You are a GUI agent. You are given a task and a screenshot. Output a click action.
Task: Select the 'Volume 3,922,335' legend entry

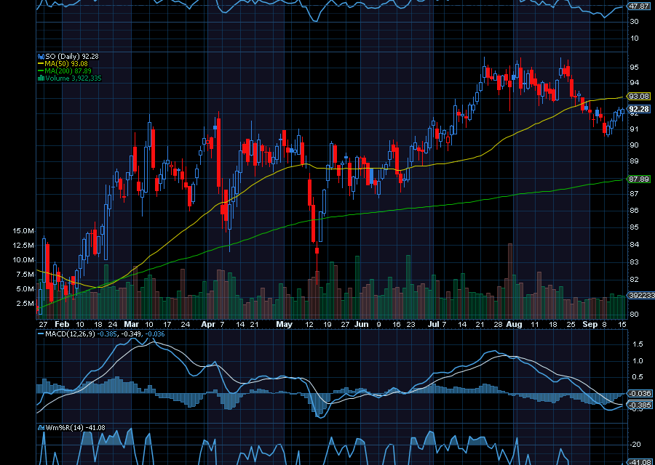click(73, 78)
